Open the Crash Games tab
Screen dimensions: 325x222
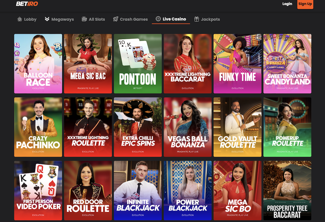(134, 19)
